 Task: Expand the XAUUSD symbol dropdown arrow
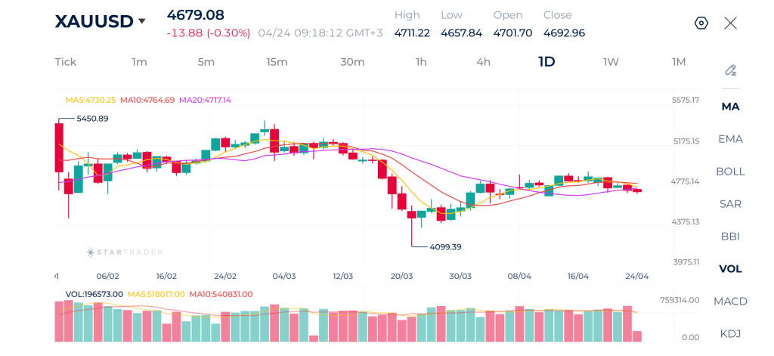point(141,21)
